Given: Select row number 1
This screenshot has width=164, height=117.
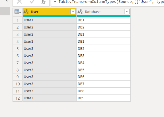Looking at the screenshot, I should (18, 20).
